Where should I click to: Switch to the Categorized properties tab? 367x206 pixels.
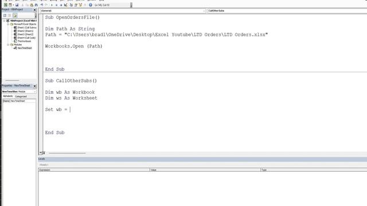tap(21, 97)
